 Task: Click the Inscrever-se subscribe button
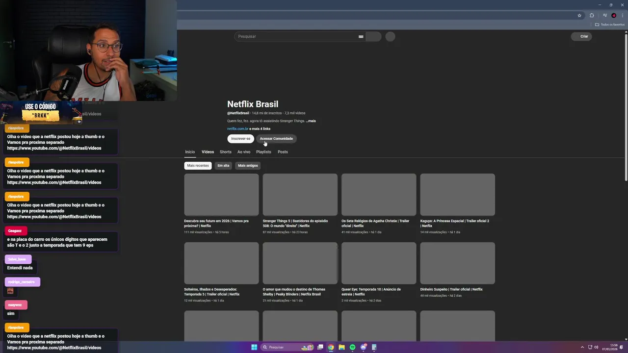coord(240,138)
